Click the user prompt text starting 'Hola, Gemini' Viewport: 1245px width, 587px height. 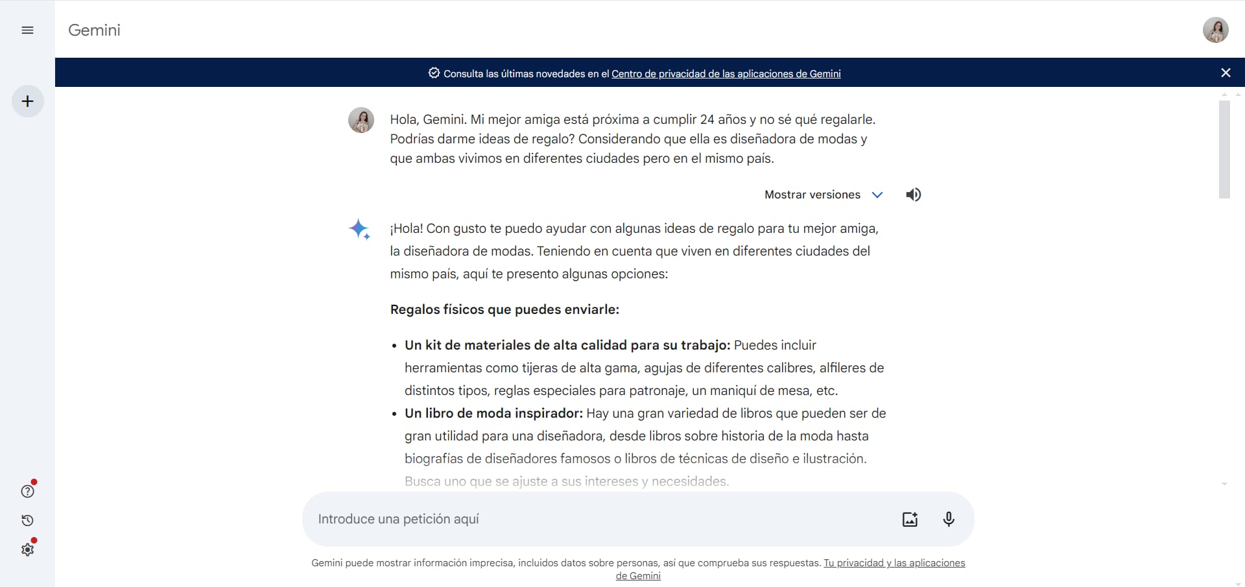(x=633, y=139)
